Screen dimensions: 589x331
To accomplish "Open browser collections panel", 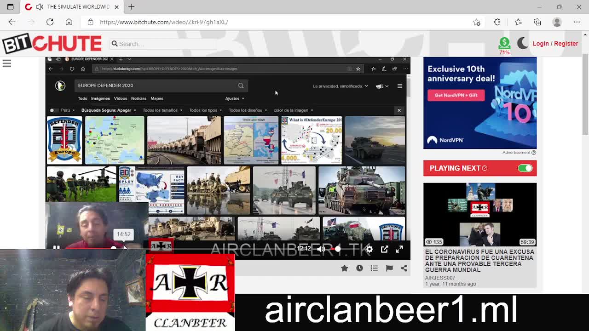I will coord(537,22).
